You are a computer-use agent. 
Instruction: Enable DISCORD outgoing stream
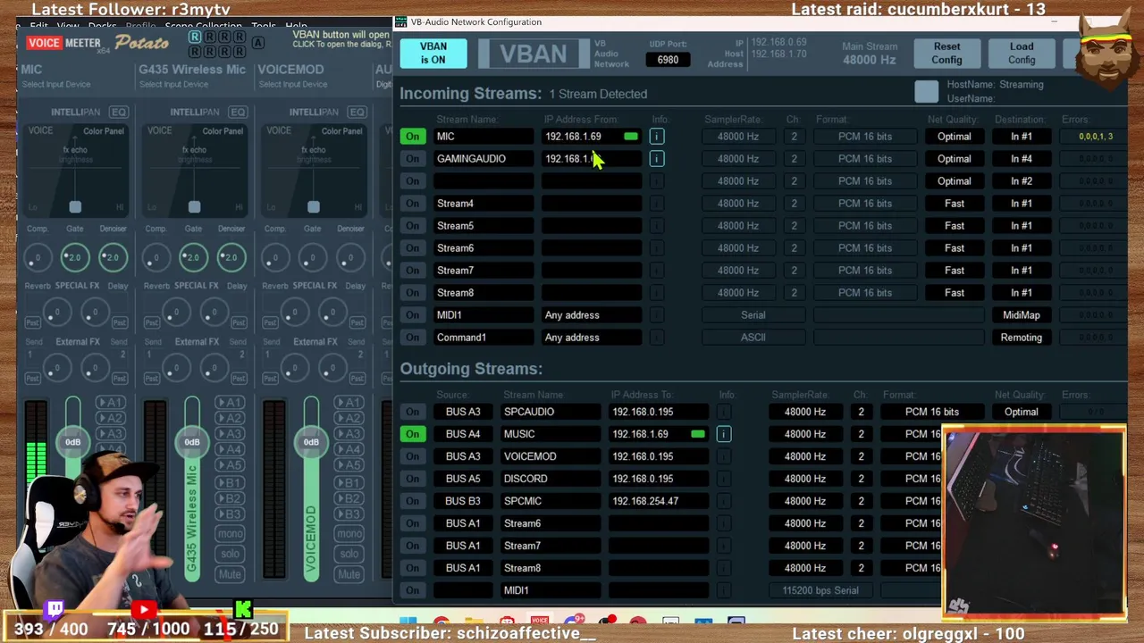[x=412, y=479]
